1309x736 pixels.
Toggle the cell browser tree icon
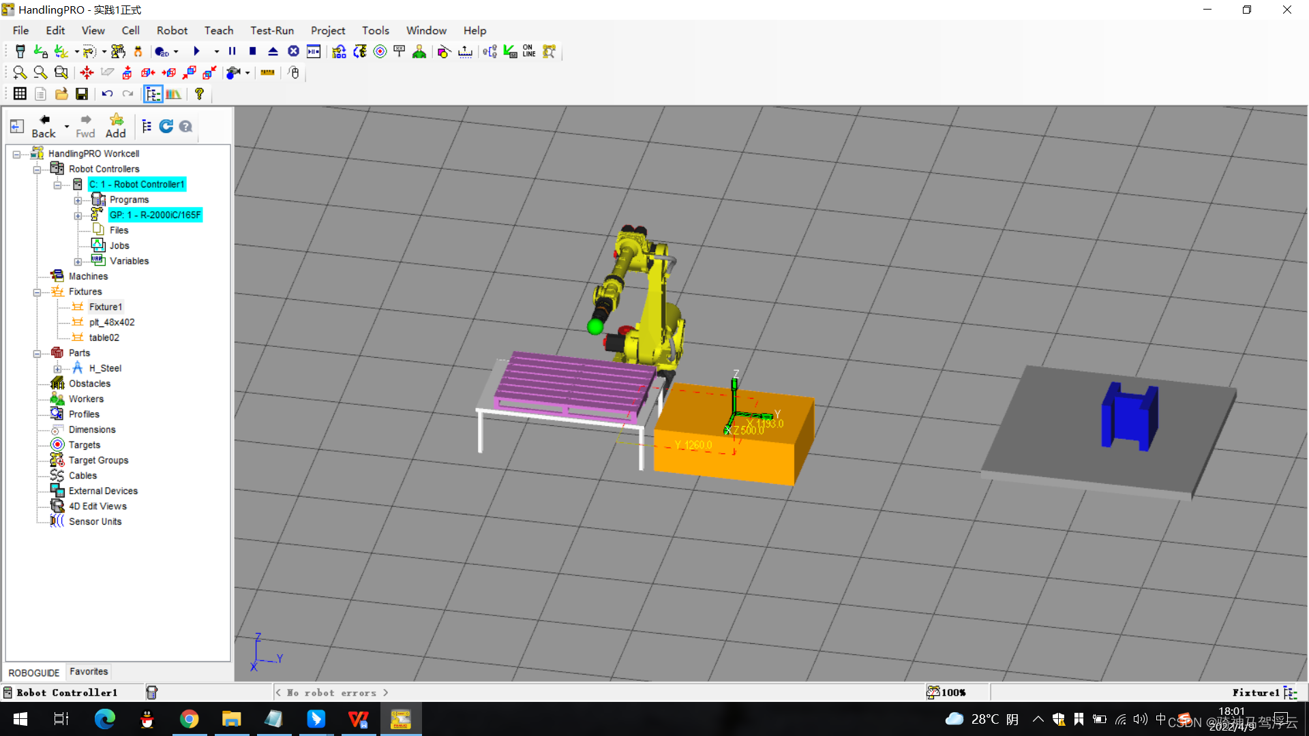tap(153, 94)
